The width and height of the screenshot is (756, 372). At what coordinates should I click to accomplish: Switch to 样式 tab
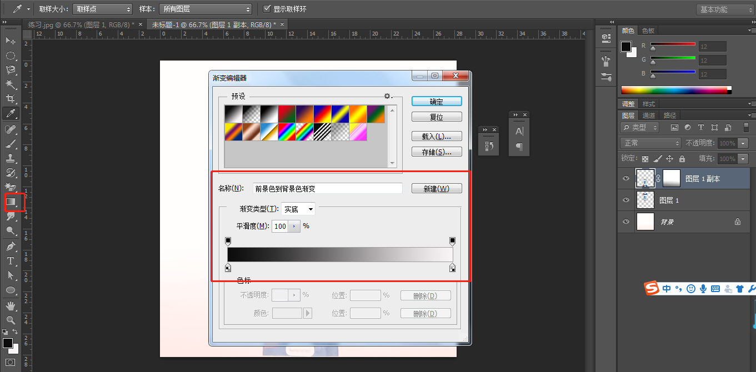point(649,104)
